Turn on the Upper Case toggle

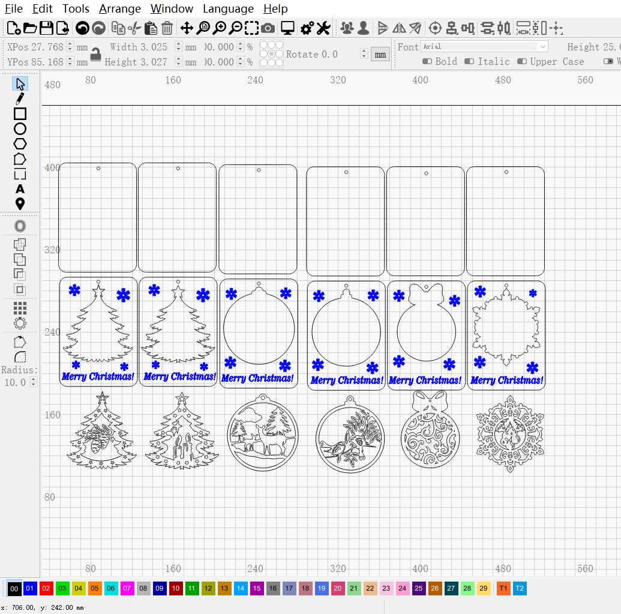(x=521, y=61)
